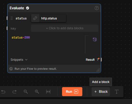Add a new Block
Screen dimensions: 132x104
click(x=101, y=92)
